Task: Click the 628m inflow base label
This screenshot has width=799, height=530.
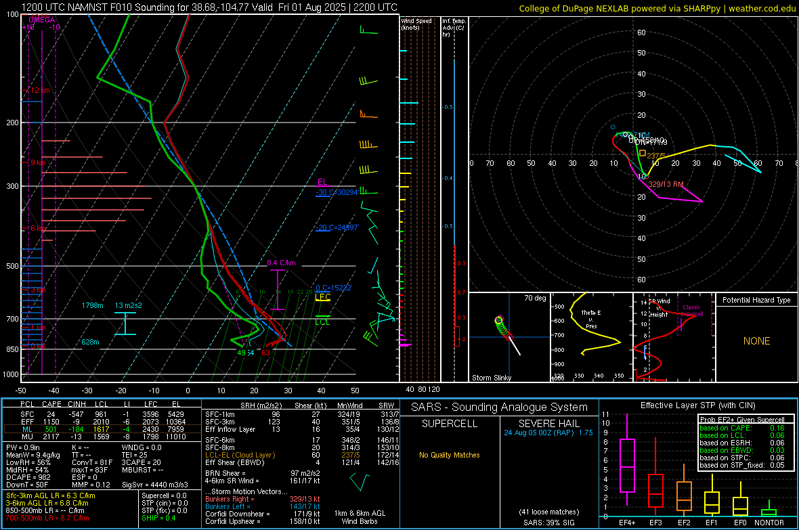Action: pyautogui.click(x=90, y=342)
